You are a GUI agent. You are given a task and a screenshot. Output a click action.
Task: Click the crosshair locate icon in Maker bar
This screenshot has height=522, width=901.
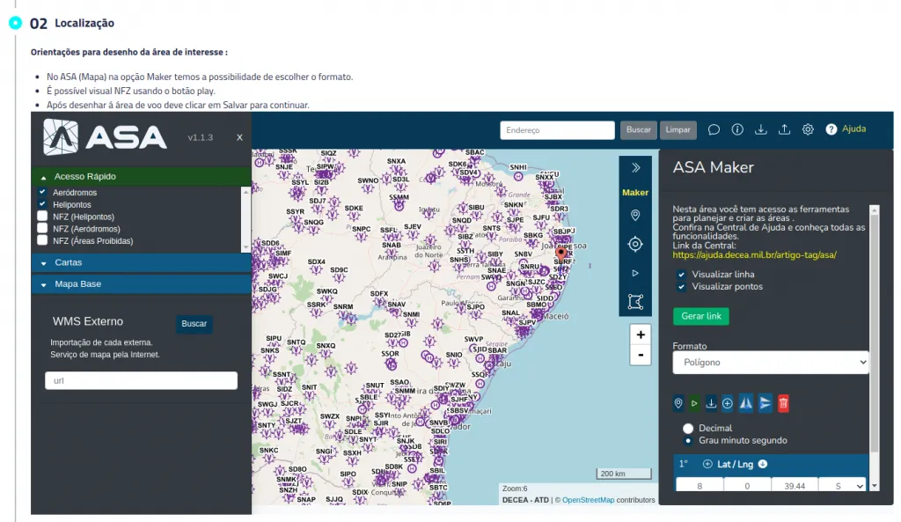[x=635, y=245]
